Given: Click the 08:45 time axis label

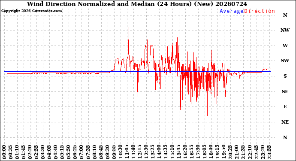Looking at the screenshot, I should pos(101,152).
